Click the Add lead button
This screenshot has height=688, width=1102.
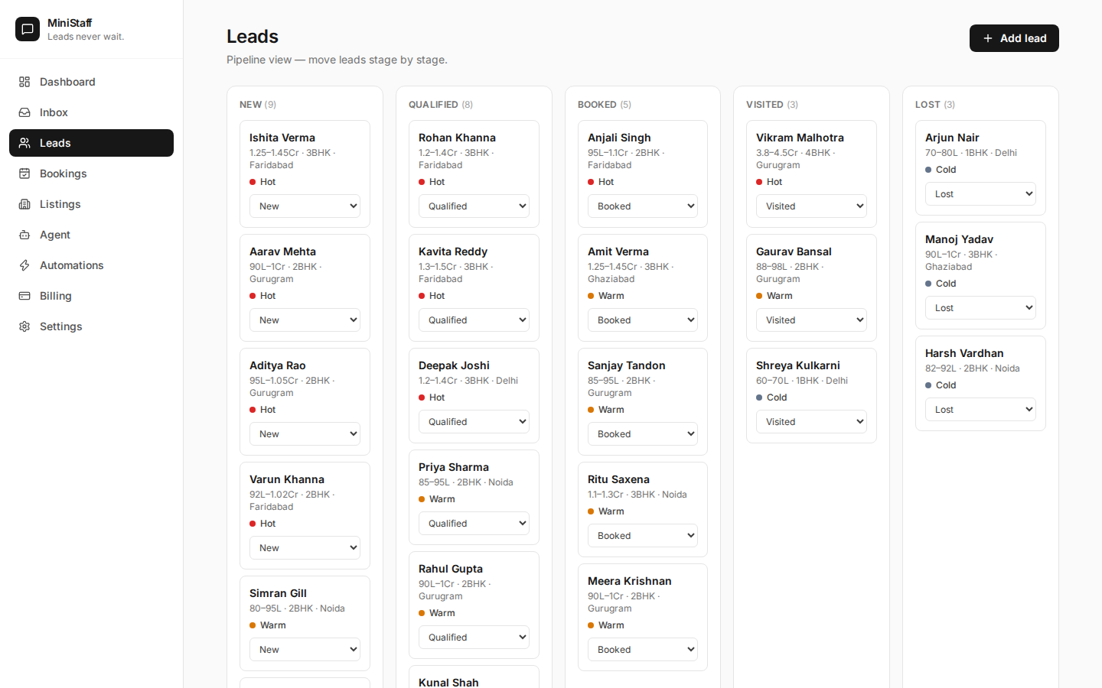coord(1014,38)
